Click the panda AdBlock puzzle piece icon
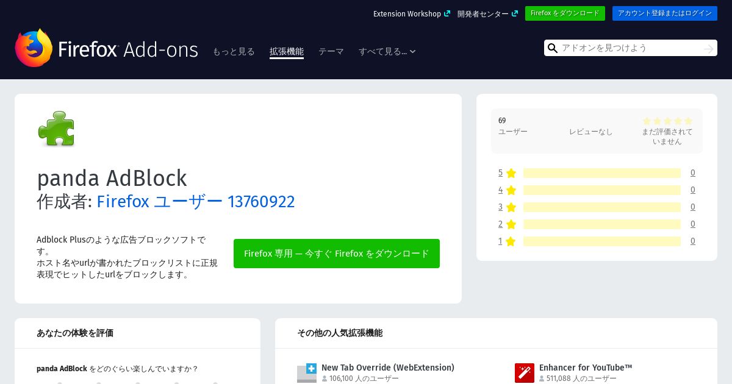Viewport: 732px width, 384px height. 56,129
